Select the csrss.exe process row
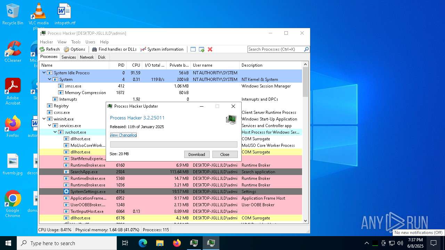This screenshot has height=250, width=445. 72,112
